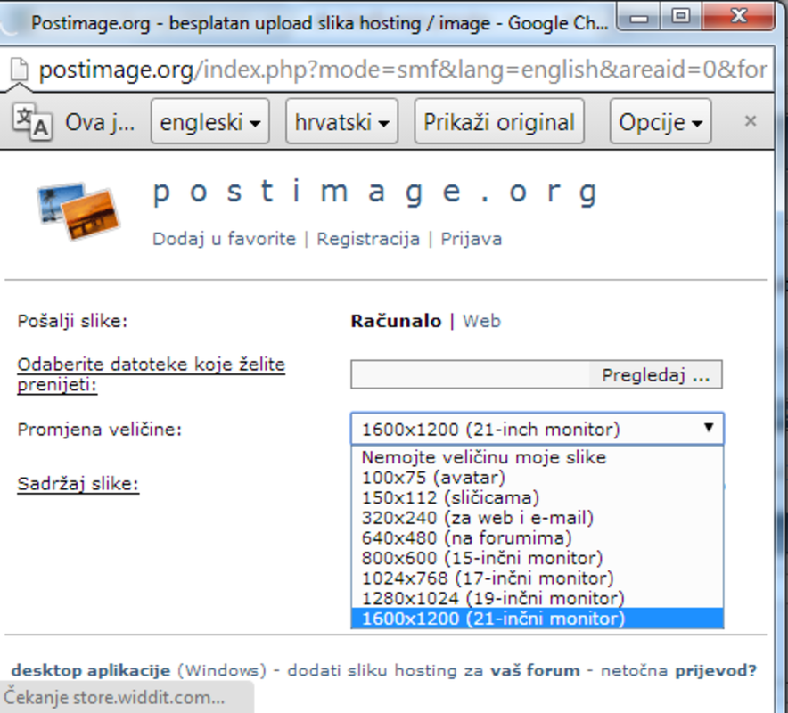Select '1024x768 (17-inčni monitor)' option
788x713 pixels.
(538, 578)
